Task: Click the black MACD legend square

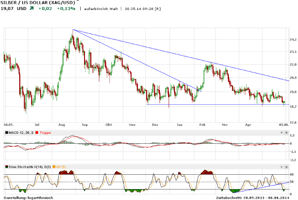Action: click(6, 133)
